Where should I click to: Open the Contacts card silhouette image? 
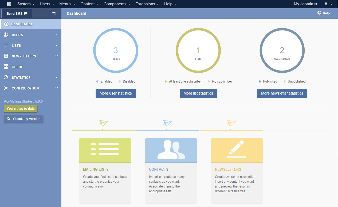(171, 150)
